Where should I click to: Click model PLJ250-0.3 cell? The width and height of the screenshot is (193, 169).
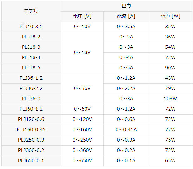coord(31,140)
